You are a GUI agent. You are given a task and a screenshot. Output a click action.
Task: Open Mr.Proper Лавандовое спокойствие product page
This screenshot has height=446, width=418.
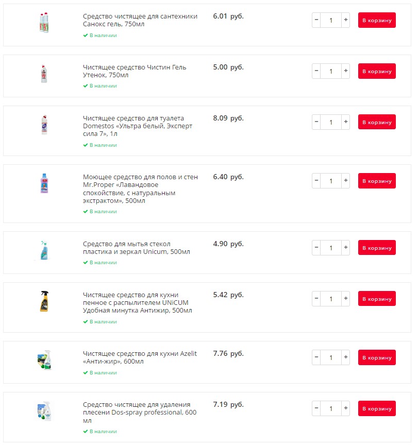tap(140, 188)
